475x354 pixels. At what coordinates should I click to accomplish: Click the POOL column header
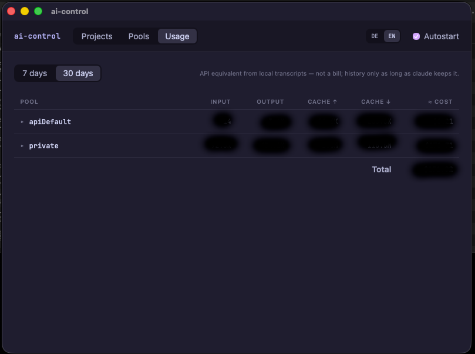coord(29,101)
